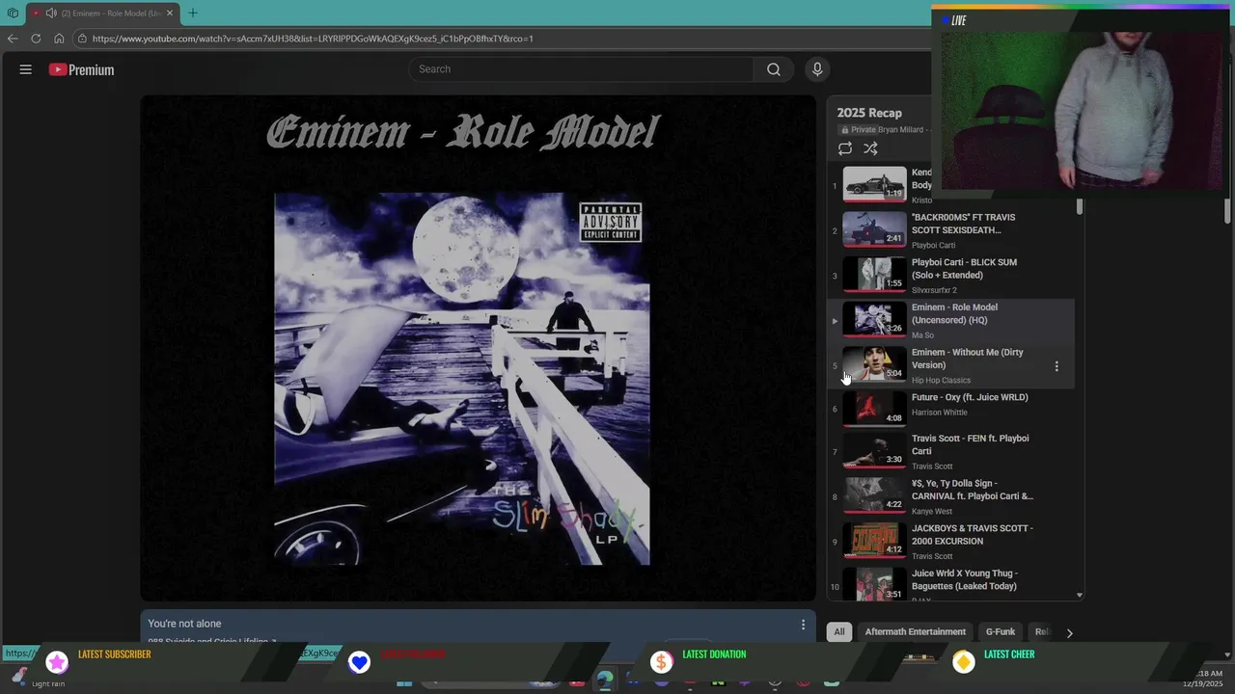Expand next category chips with right chevron
1235x694 pixels.
coord(1069,632)
